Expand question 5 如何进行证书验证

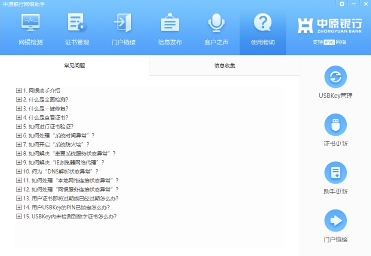(19, 126)
